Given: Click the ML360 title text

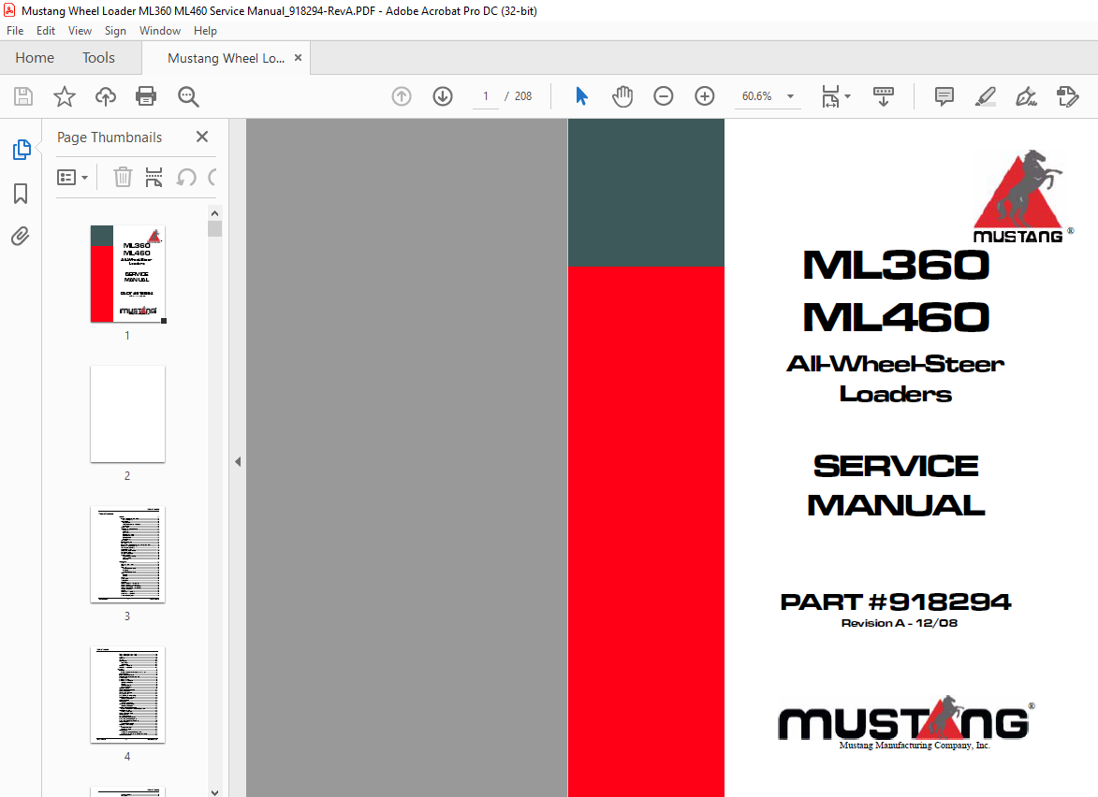Looking at the screenshot, I should click(896, 265).
